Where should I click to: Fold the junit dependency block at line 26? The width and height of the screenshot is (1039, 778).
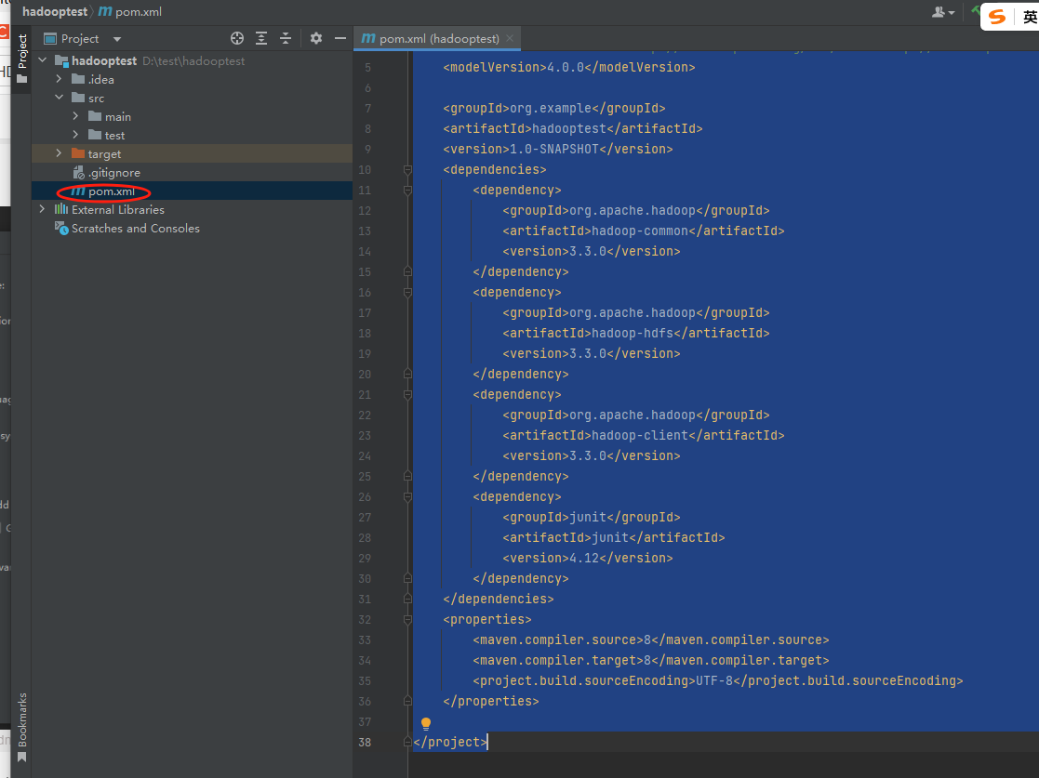click(x=407, y=496)
